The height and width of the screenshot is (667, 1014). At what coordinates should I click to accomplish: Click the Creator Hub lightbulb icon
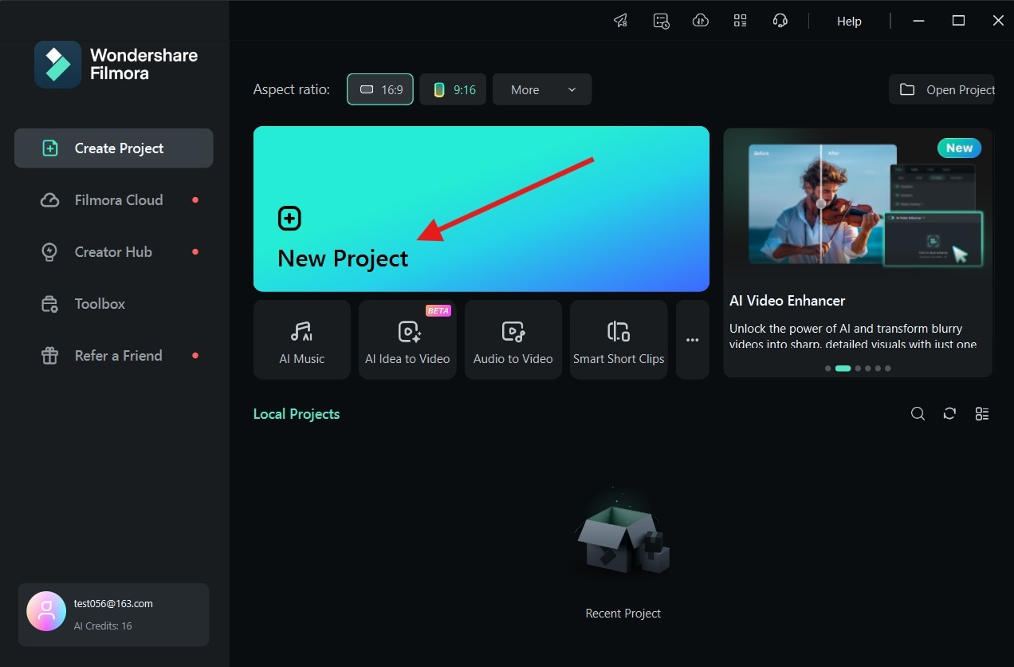49,252
